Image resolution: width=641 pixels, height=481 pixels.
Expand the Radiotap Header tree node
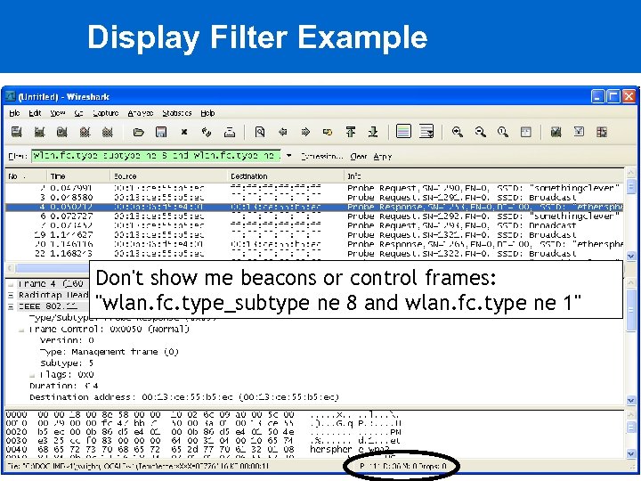pos(11,295)
